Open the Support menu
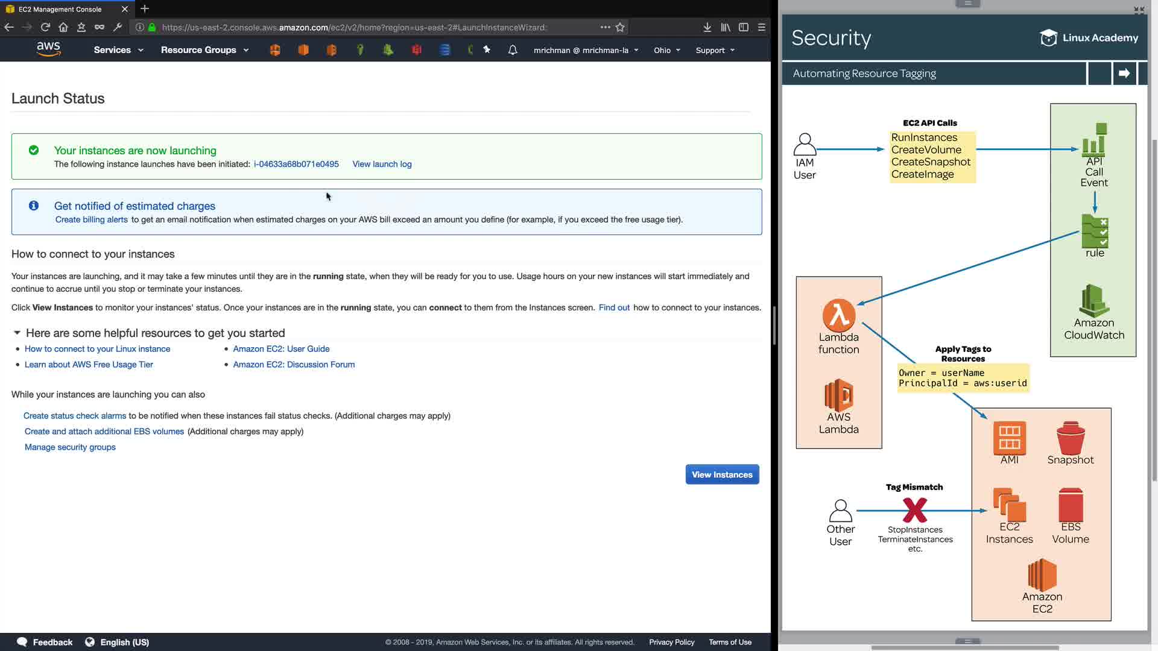Viewport: 1158px width, 651px height. click(x=715, y=50)
